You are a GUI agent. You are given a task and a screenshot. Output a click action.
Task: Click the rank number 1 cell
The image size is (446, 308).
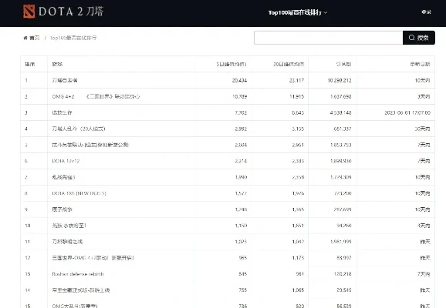(x=26, y=81)
